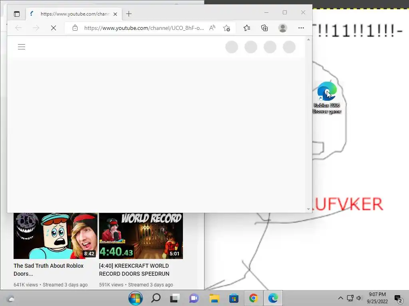This screenshot has height=306, width=409.
Task: Open volume speaker tray icon
Action: point(359,298)
